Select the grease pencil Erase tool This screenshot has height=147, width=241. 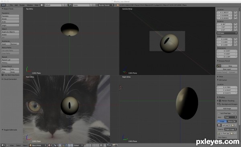point(15,72)
